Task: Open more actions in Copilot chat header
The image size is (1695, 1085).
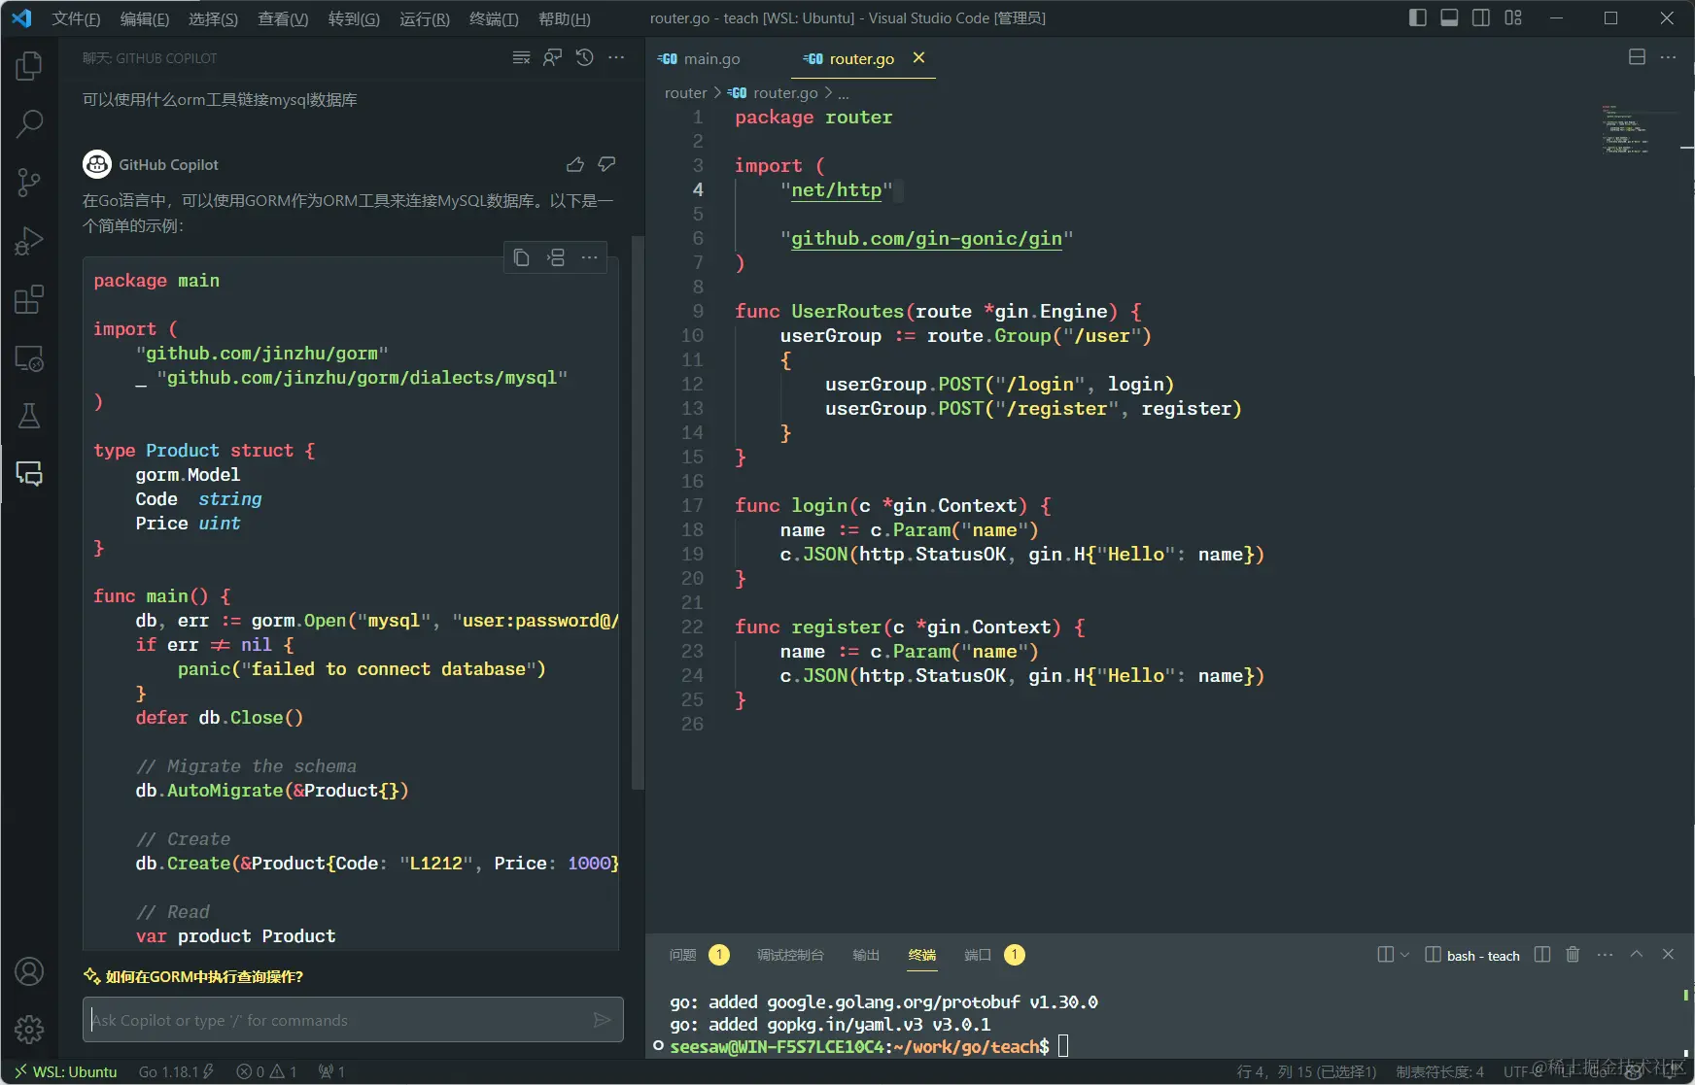Action: [x=616, y=58]
